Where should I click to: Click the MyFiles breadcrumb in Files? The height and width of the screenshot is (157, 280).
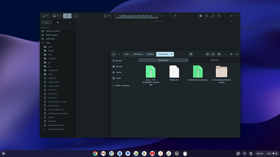[x=151, y=54]
